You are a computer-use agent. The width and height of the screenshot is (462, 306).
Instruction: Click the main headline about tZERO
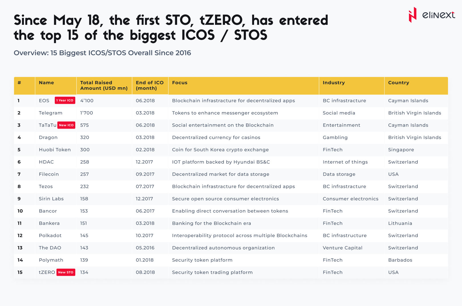point(171,28)
